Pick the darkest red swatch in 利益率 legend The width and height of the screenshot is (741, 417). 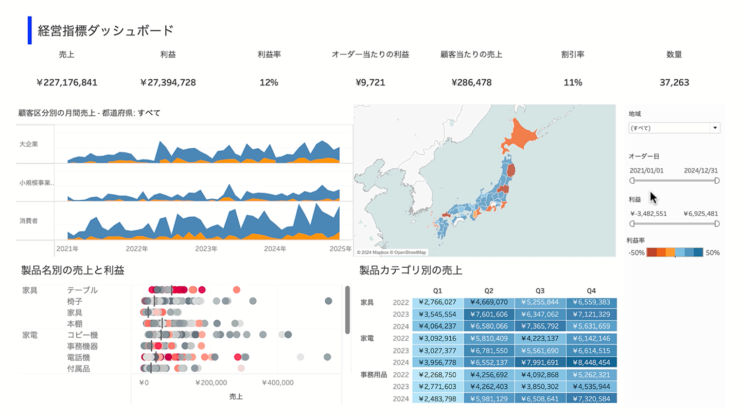tap(651, 252)
